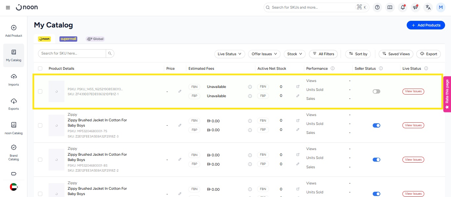The height and width of the screenshot is (197, 451).
Task: Open Brand Catalog in the sidebar
Action: pos(14,152)
